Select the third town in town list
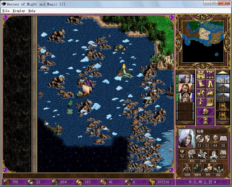 tap(223, 98)
